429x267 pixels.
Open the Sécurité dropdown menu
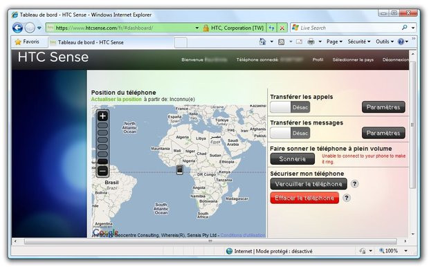point(358,42)
